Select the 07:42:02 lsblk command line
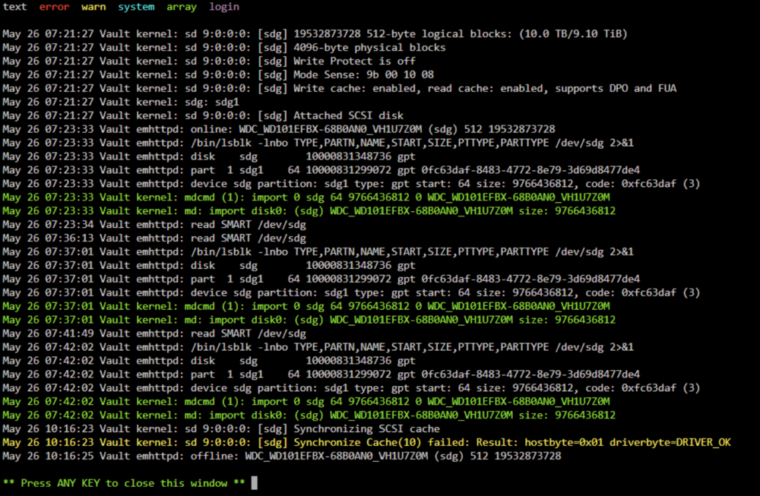The image size is (760, 496). (x=318, y=347)
